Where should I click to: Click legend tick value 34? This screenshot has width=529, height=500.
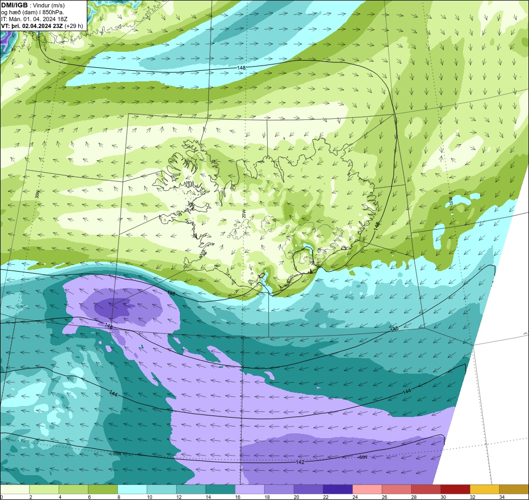point(501,497)
